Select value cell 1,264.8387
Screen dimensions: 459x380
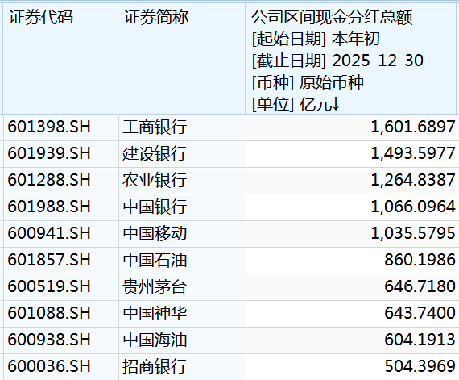pyautogui.click(x=351, y=181)
